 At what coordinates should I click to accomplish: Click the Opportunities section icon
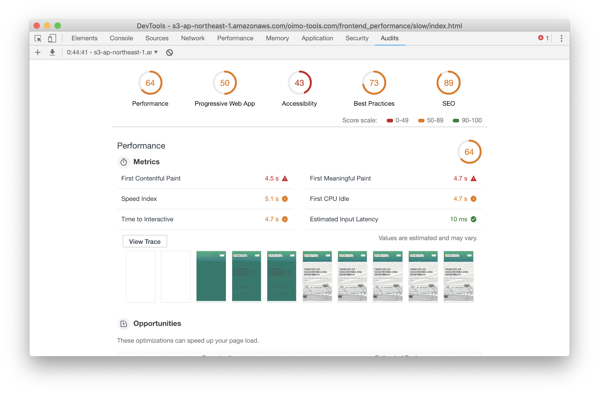point(124,324)
